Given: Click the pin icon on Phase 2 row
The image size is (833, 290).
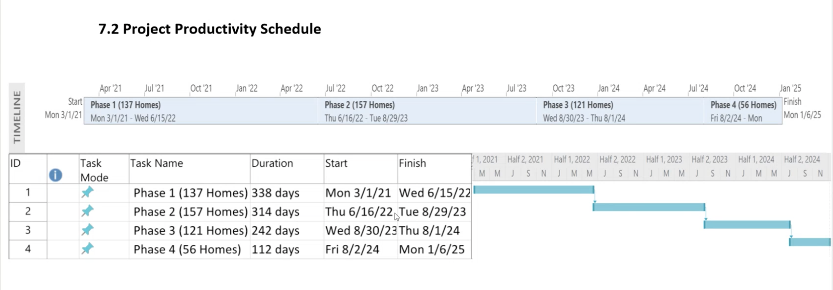Looking at the screenshot, I should tap(87, 211).
